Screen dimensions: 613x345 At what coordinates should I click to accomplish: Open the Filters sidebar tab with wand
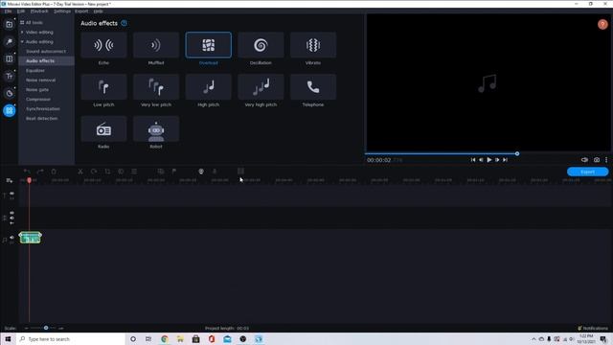9,41
